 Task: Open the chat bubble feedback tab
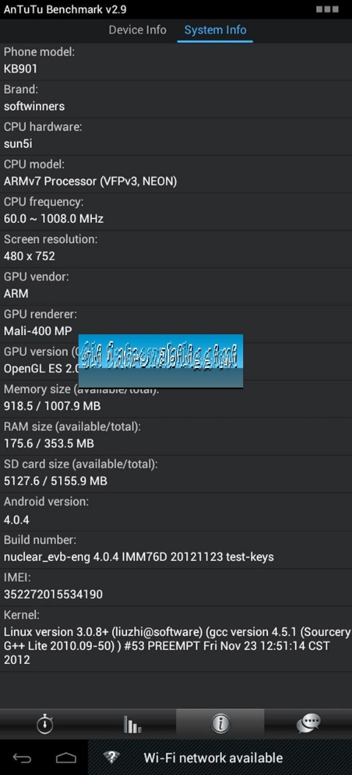[308, 724]
